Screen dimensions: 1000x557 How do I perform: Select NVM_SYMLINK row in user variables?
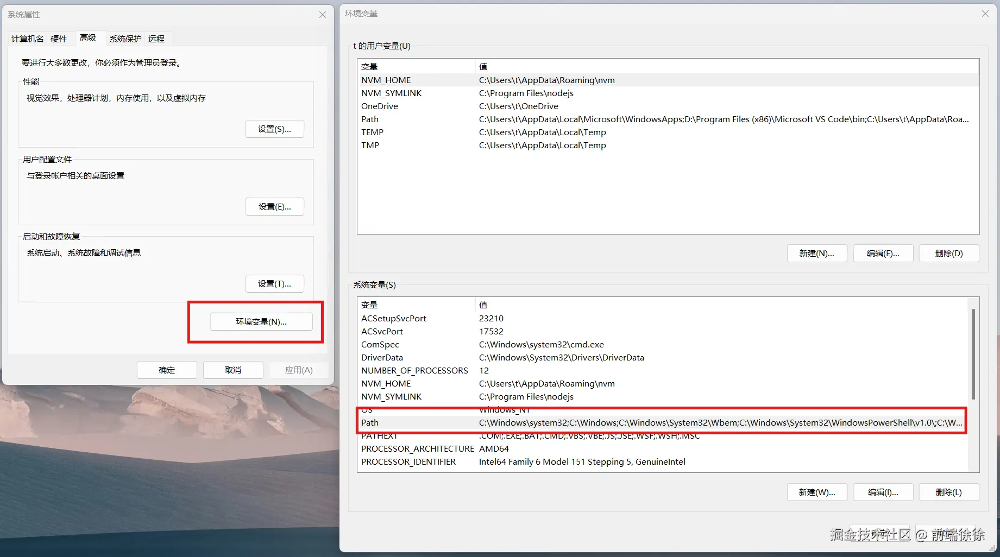click(x=668, y=93)
